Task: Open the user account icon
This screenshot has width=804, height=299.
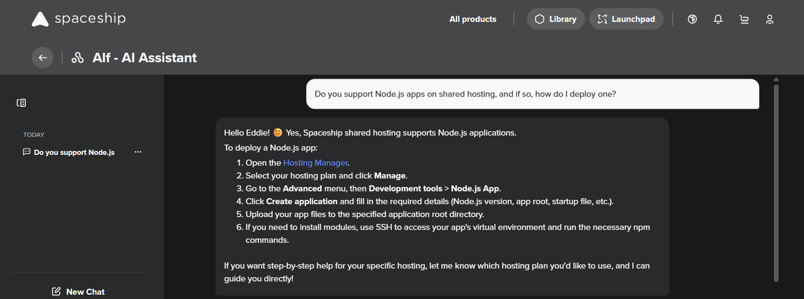Action: [770, 19]
